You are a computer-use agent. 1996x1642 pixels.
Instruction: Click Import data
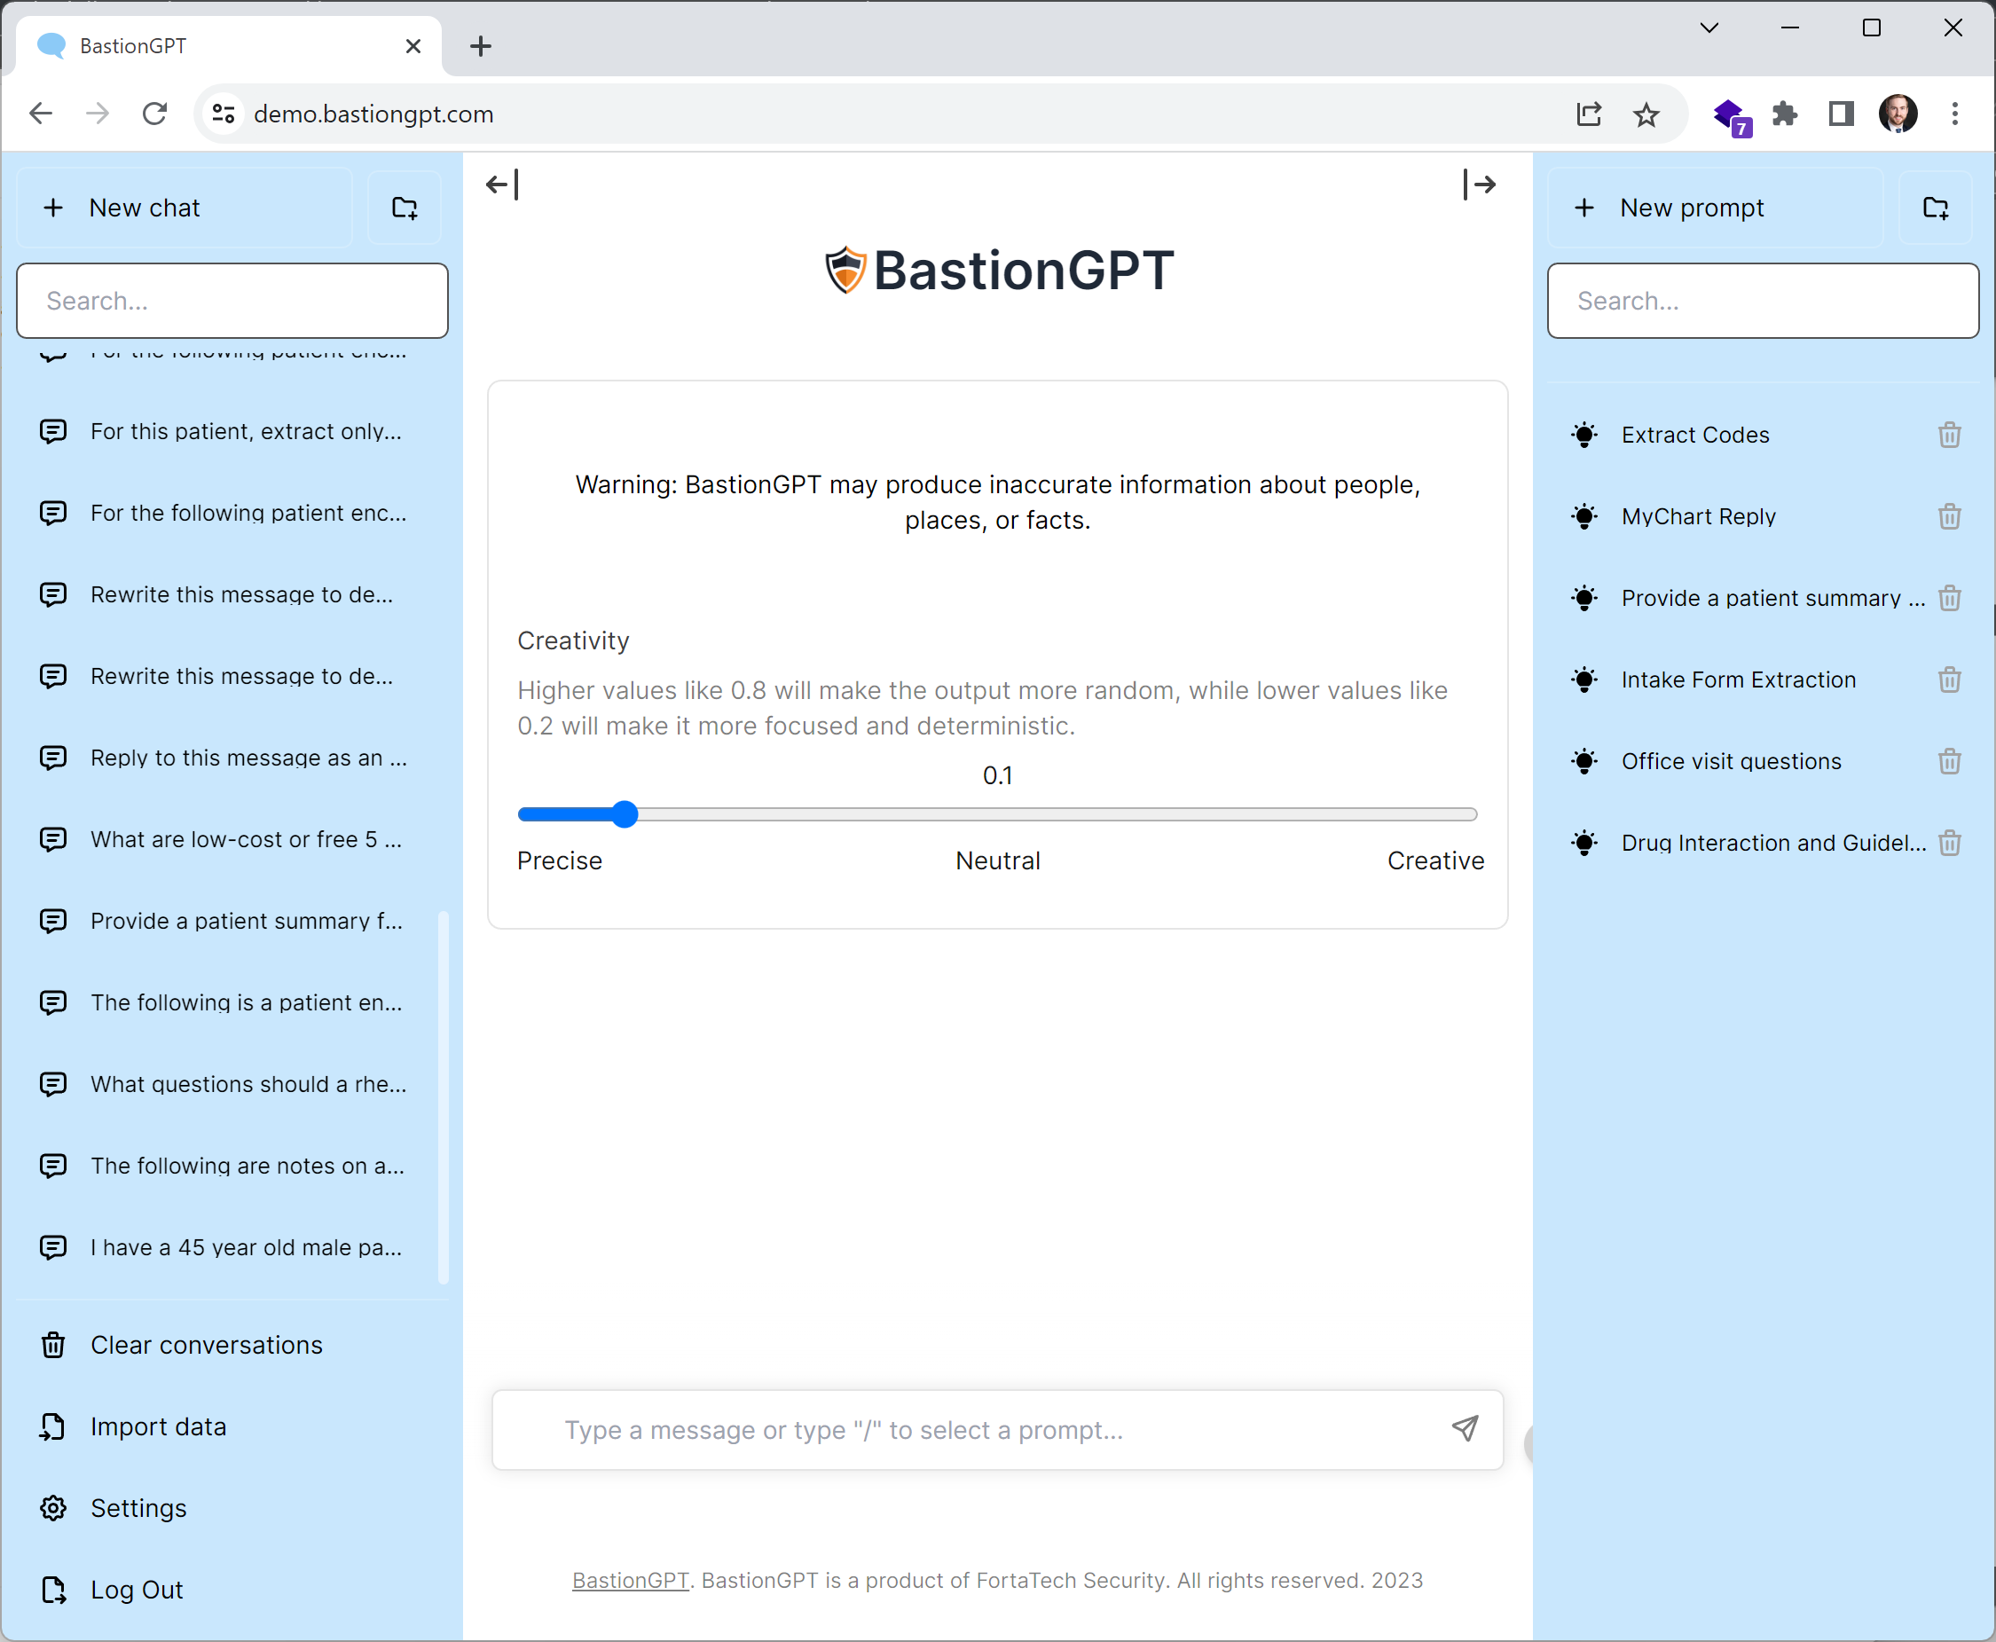(232, 1426)
